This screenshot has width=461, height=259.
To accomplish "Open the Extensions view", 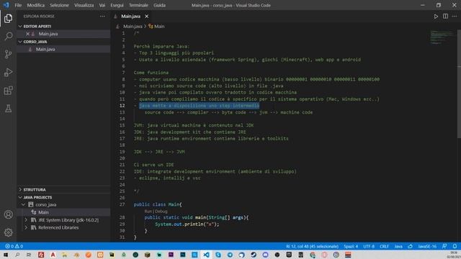I will click(x=8, y=91).
